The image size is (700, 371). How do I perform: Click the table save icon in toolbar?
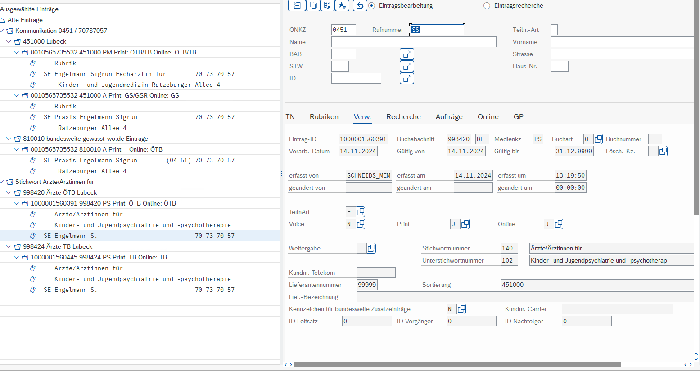click(x=327, y=5)
